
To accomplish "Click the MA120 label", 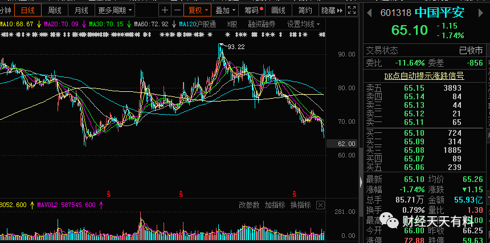I will tap(187, 24).
